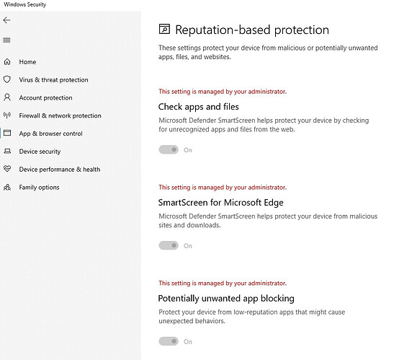Click the Account protection person icon

(x=7, y=97)
